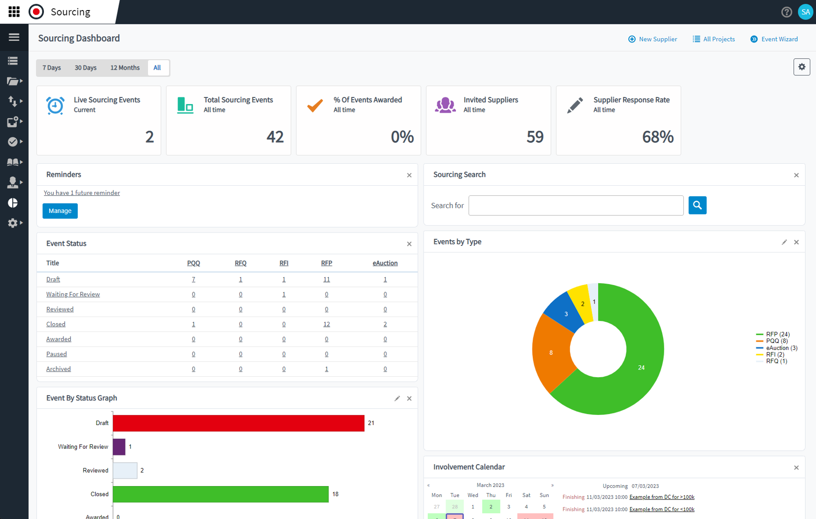Open the reports pie chart icon in the sidebar
Screen dimensions: 816x519
pos(13,203)
